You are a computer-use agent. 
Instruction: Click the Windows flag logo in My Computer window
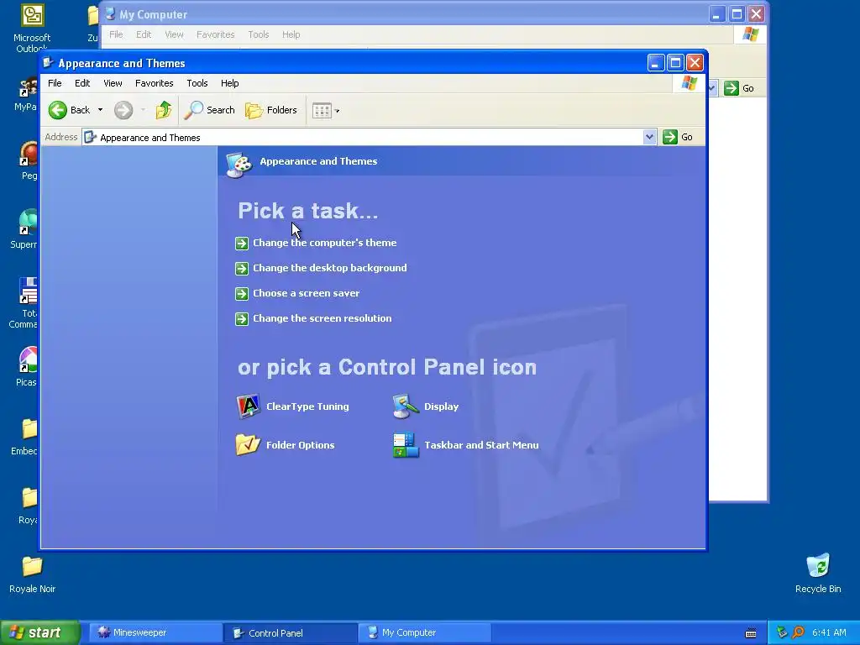[750, 34]
